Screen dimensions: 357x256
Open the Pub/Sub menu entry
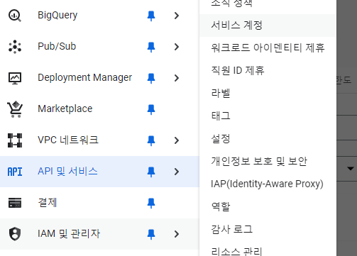pyautogui.click(x=99, y=47)
